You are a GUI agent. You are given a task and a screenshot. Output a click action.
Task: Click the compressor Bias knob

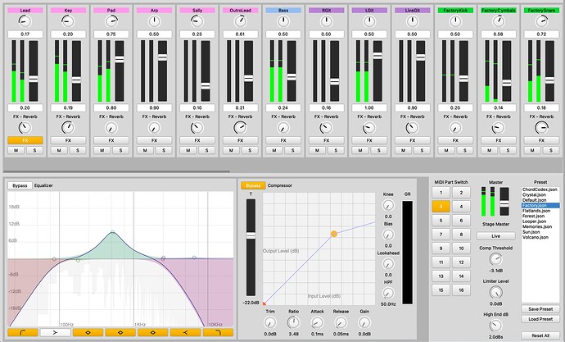tap(388, 235)
